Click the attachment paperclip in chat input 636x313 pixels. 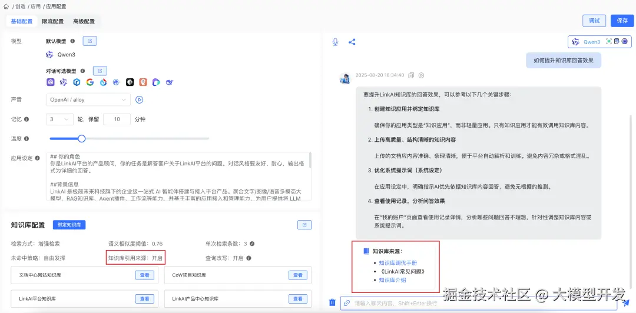pyautogui.click(x=347, y=303)
